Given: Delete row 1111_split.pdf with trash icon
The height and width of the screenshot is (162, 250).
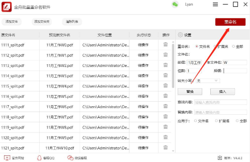Looking at the screenshot, I should [166, 45].
